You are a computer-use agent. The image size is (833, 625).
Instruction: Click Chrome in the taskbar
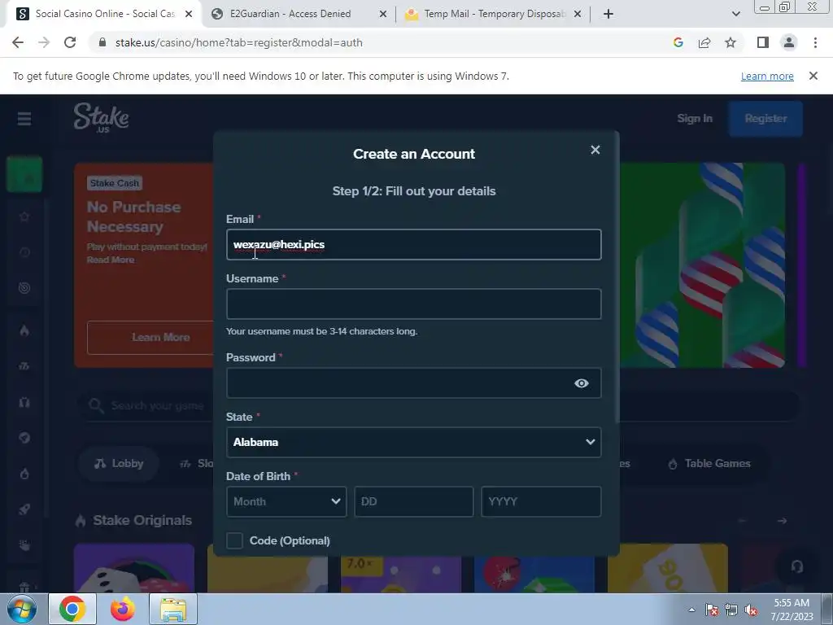(x=72, y=609)
